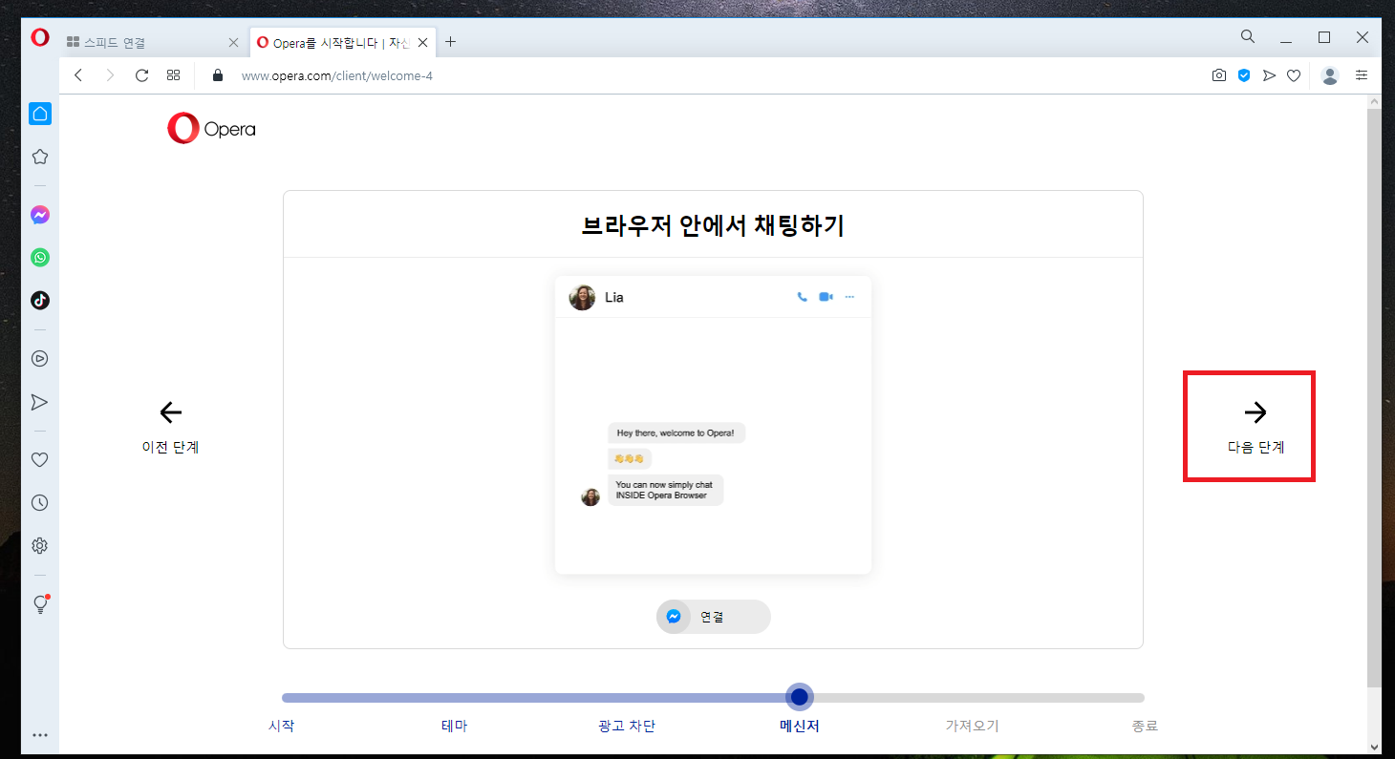Screen dimensions: 1395x759
Task: Open the user profile account icon
Action: pos(1330,75)
